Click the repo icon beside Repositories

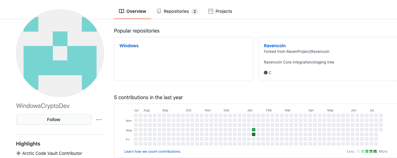pos(159,11)
